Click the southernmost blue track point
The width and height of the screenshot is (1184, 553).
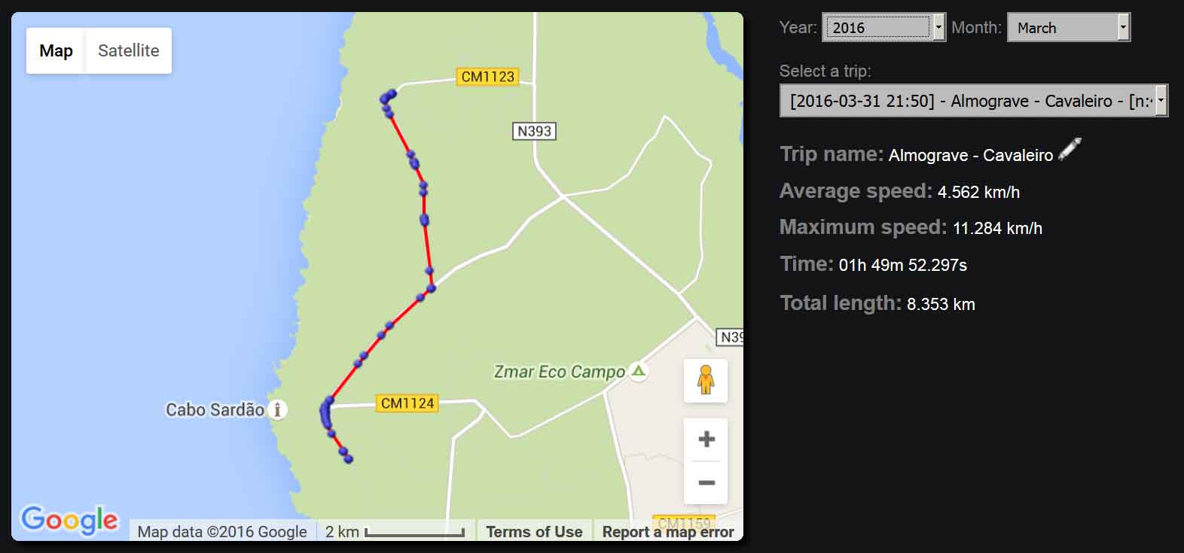click(349, 459)
